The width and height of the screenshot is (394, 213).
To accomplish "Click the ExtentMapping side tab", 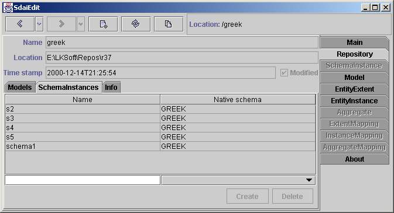I will 354,124.
